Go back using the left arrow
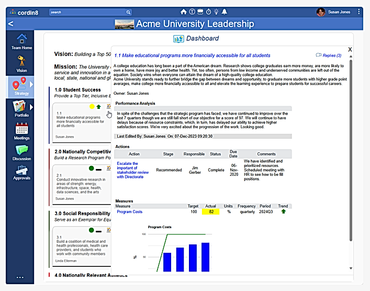The height and width of the screenshot is (291, 370). coord(10,24)
